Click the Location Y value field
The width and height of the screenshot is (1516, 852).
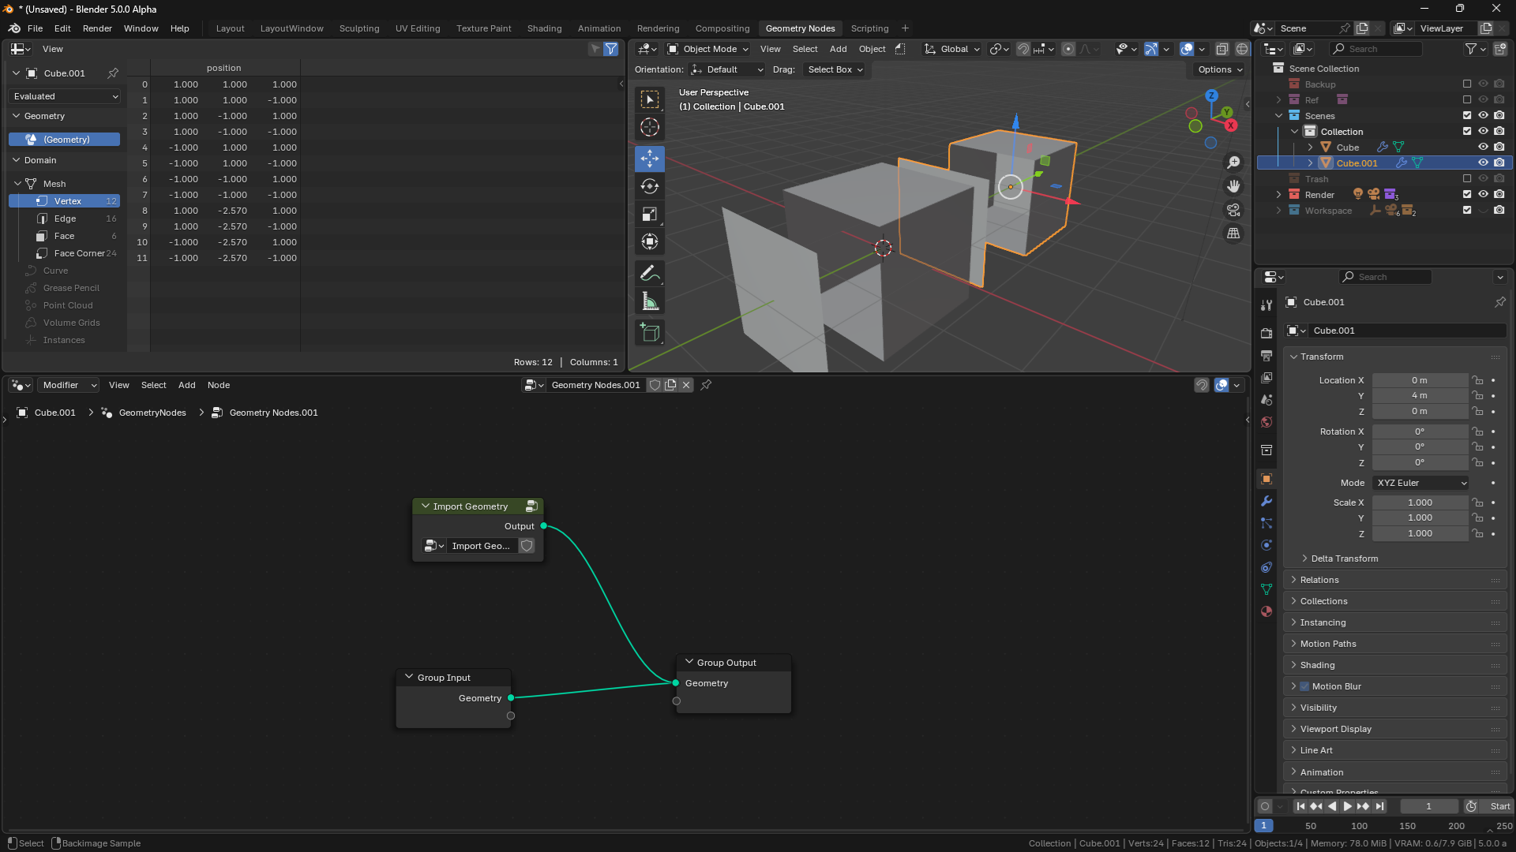(1420, 395)
